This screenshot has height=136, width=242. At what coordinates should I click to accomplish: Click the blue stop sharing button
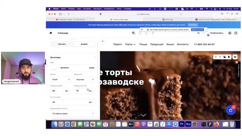coord(197,29)
